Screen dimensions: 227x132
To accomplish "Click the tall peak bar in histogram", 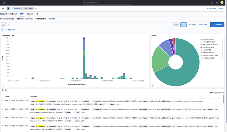I will [84, 58].
